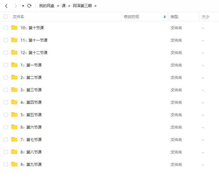Check the box for 11：第十一节课

pyautogui.click(x=6, y=40)
